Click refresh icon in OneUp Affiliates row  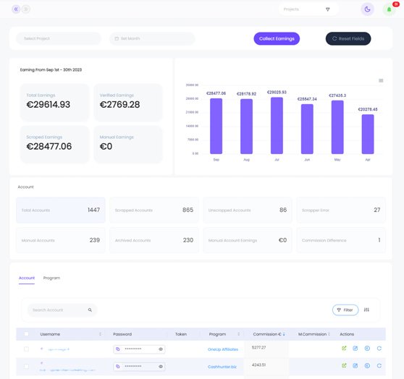point(379,349)
